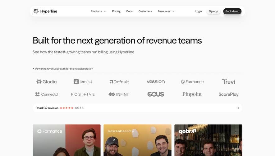Screen dimensions: 275x156
Task: Expand the Resources dropdown menu
Action: [x=166, y=11]
